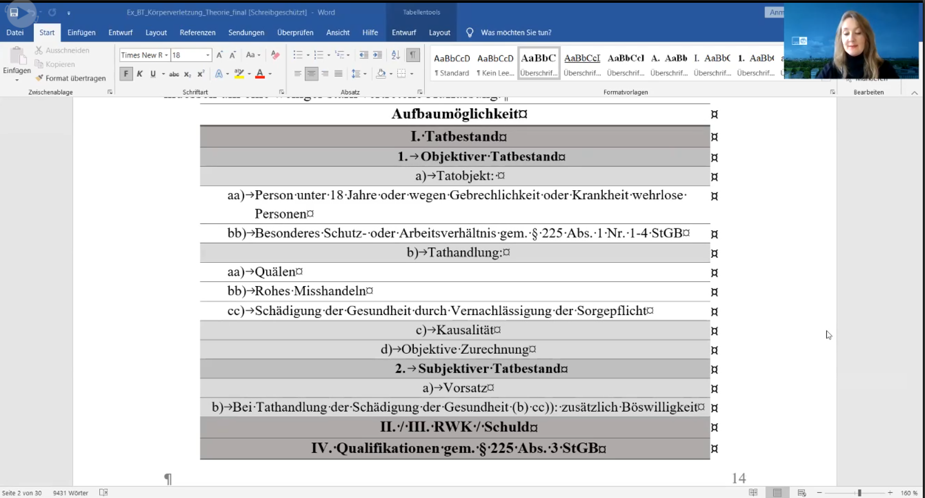Expand the Zwischenablage clipboard launcher

coord(110,92)
